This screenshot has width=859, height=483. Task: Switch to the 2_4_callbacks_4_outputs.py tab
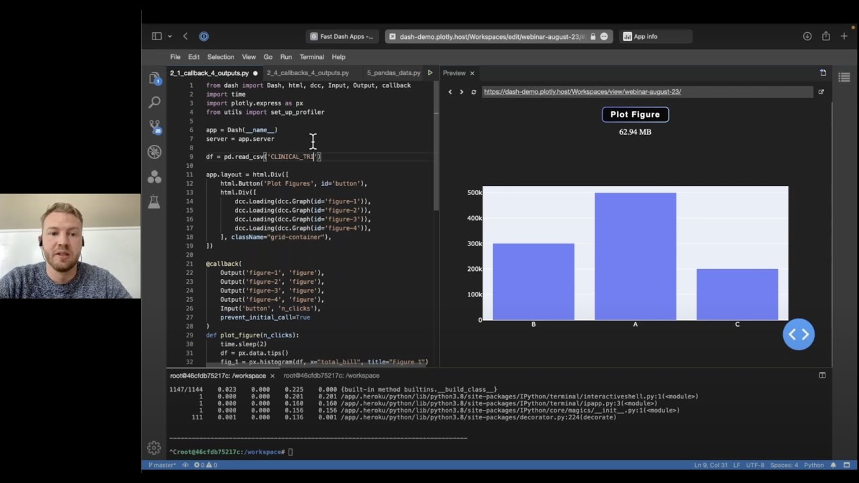(307, 72)
